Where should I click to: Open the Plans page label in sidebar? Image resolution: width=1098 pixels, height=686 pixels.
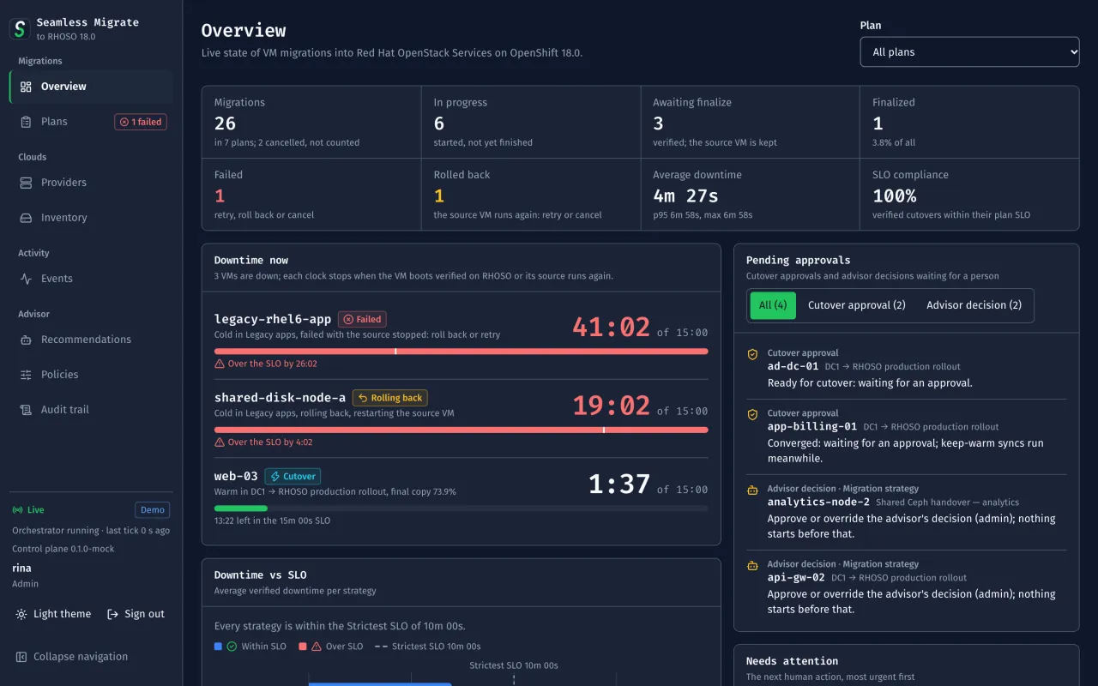(x=54, y=122)
